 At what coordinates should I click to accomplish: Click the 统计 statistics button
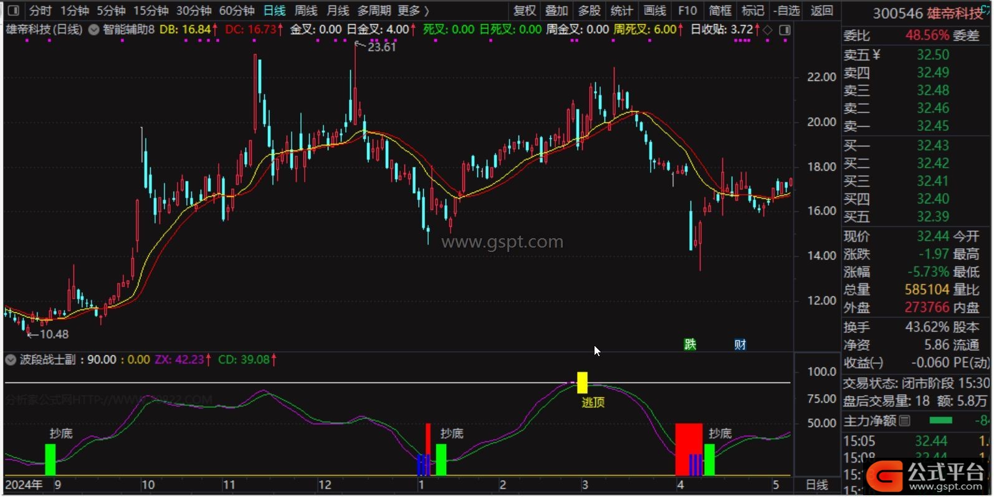click(621, 11)
